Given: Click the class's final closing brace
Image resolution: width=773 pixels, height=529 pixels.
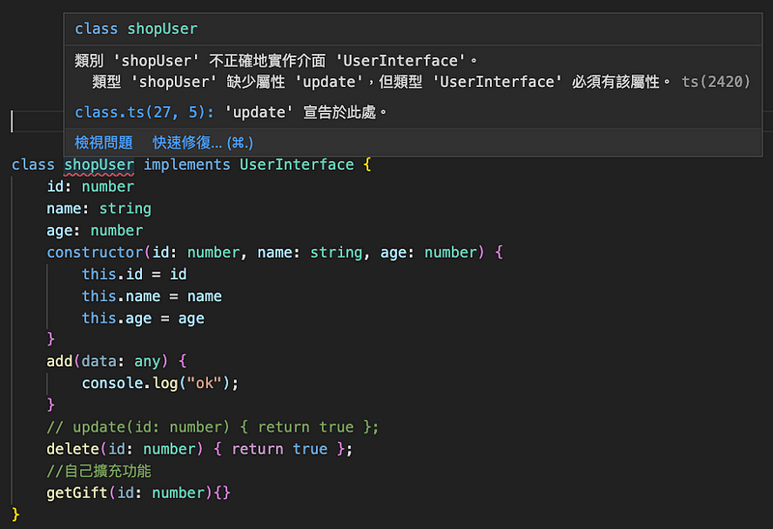Looking at the screenshot, I should tap(15, 515).
